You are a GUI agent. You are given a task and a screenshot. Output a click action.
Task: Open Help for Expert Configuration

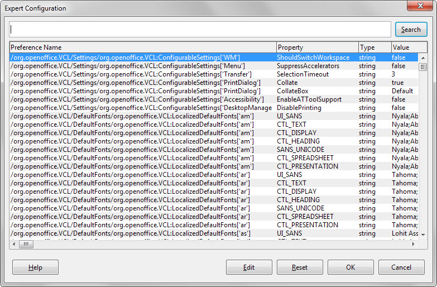[35, 267]
